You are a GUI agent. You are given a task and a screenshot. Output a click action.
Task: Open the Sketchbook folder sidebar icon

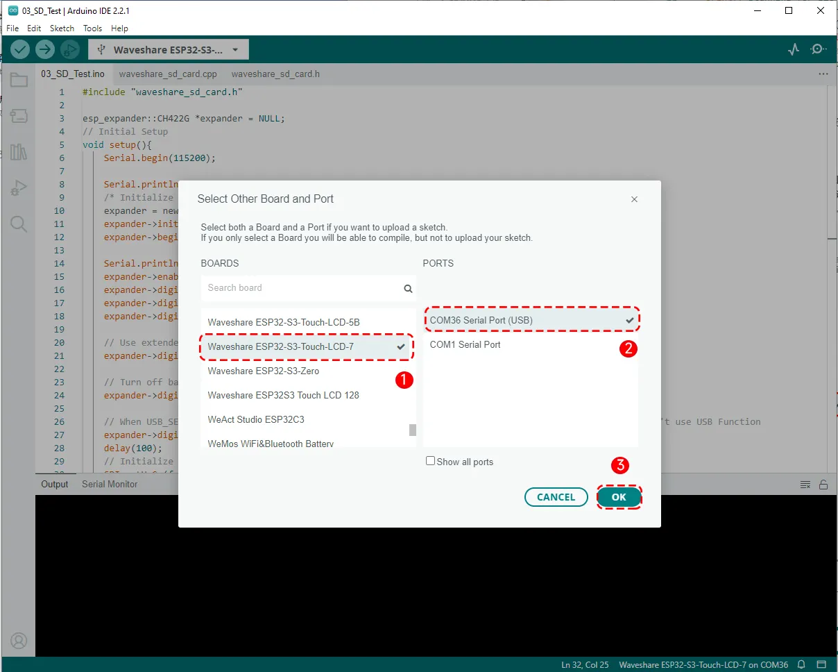(19, 81)
